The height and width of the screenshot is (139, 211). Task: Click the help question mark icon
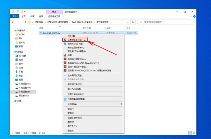(x=194, y=17)
